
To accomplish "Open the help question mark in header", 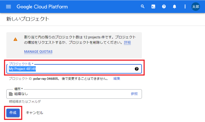I will point(164,6).
